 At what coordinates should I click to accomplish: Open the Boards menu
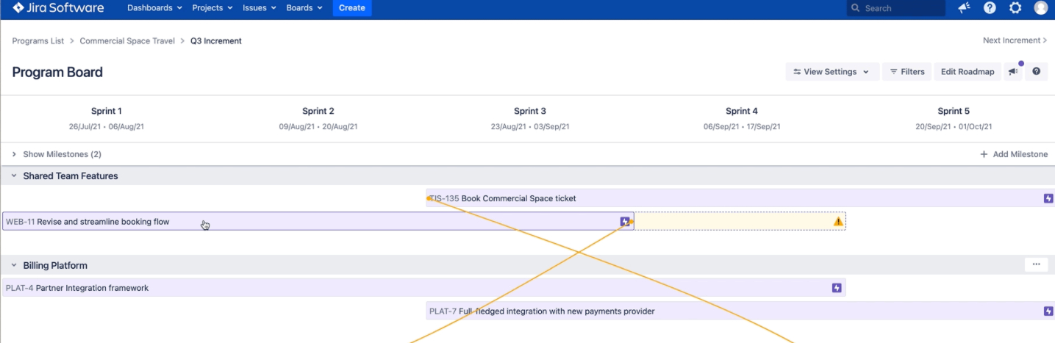[304, 8]
